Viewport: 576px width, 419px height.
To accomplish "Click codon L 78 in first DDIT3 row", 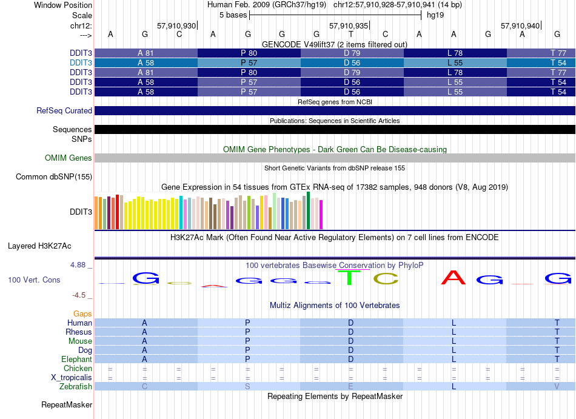I will tap(455, 53).
